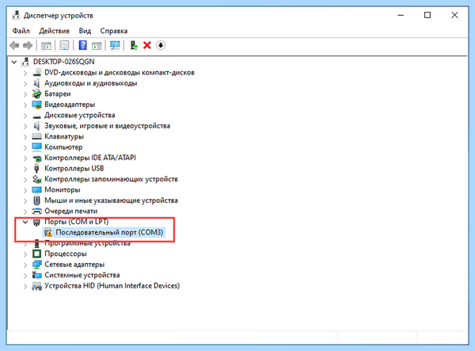The height and width of the screenshot is (351, 475).
Task: Open the Действие menu
Action: (54, 31)
